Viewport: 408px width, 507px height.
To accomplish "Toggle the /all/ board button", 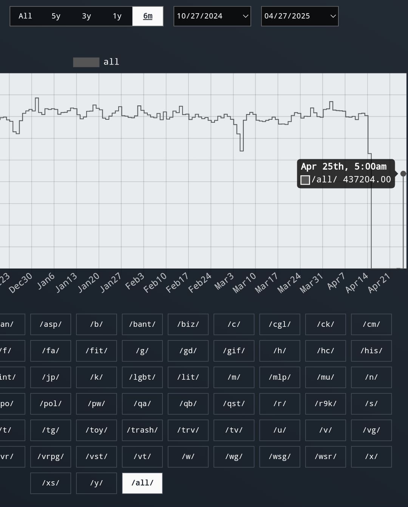I will pyautogui.click(x=142, y=483).
